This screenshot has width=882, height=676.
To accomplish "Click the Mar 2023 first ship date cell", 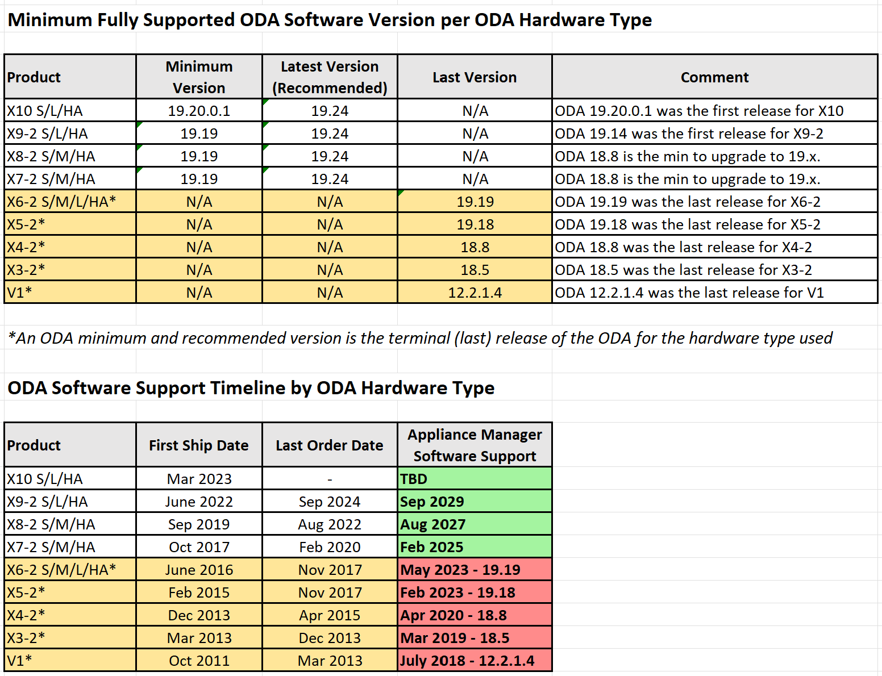I will click(199, 478).
